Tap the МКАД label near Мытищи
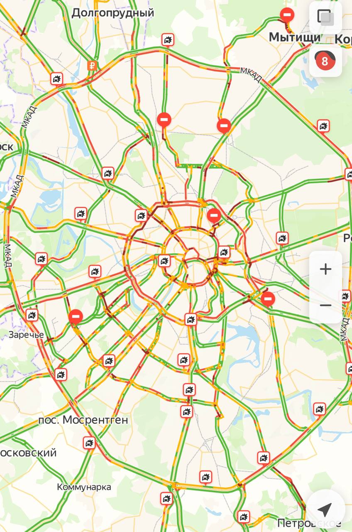The width and height of the screenshot is (352, 532). 251,75
